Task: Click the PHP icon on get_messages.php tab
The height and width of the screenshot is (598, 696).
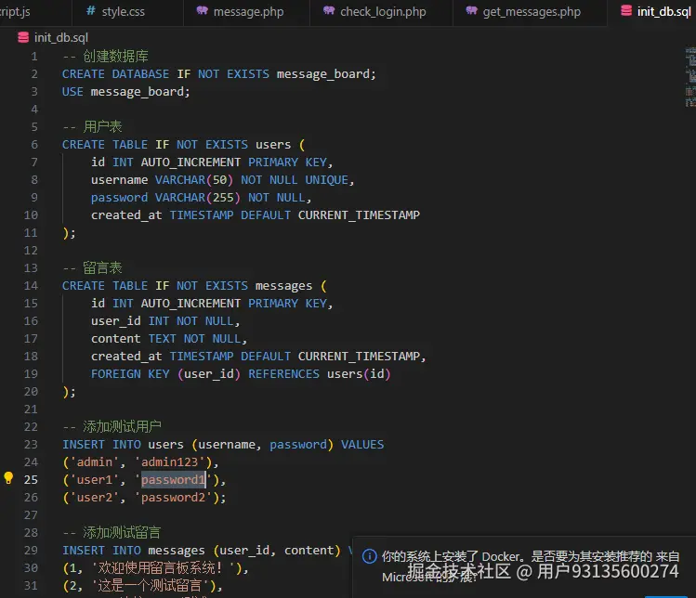Action: coord(471,10)
